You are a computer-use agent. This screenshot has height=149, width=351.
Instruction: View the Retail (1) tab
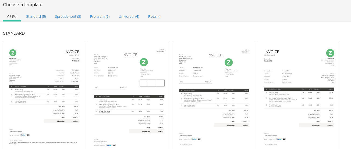pyautogui.click(x=155, y=17)
